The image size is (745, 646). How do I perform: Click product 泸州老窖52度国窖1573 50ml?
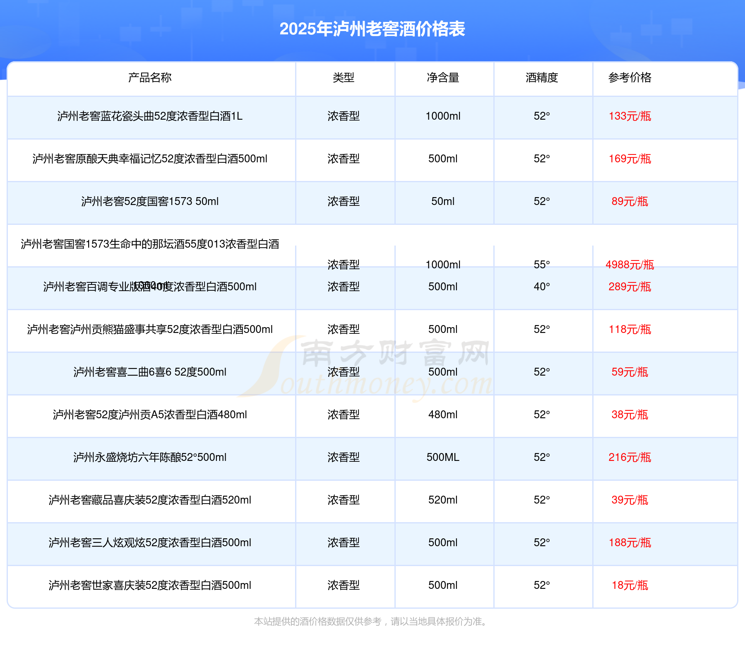[x=150, y=201]
